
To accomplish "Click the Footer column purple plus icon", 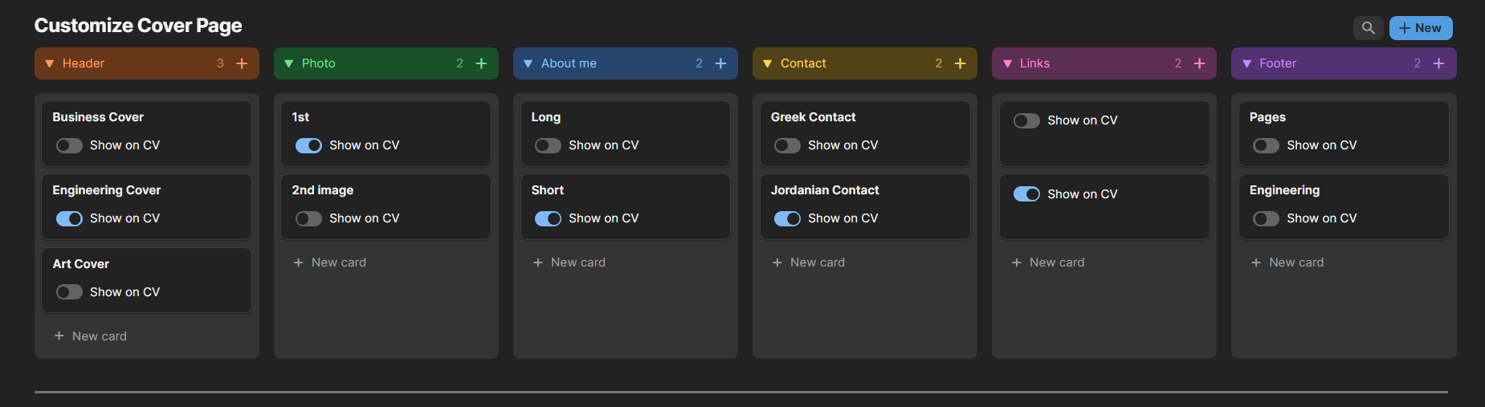I will click(x=1438, y=63).
